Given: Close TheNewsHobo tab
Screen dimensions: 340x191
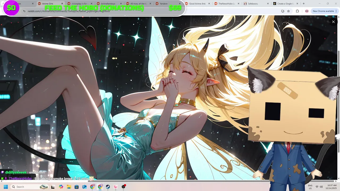Looking at the screenshot, I should coord(239,4).
